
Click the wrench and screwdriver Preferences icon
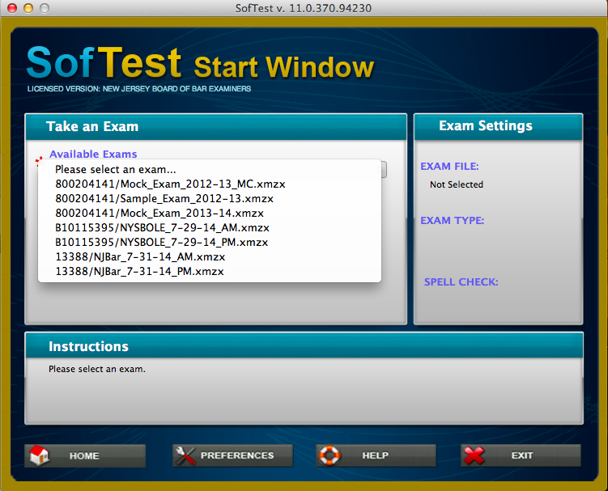[x=185, y=455]
